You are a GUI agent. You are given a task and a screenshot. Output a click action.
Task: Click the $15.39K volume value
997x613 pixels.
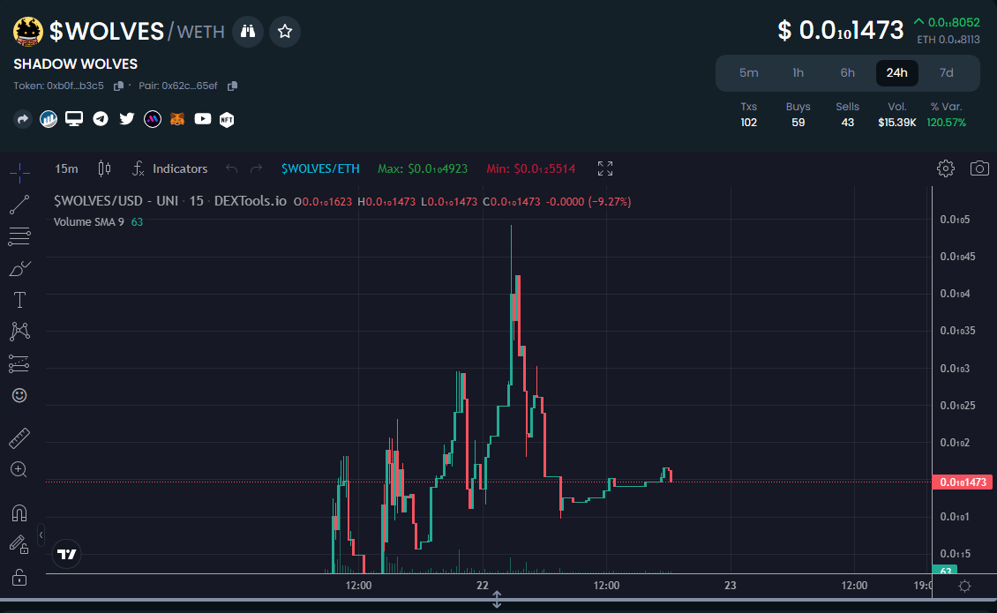pyautogui.click(x=897, y=122)
